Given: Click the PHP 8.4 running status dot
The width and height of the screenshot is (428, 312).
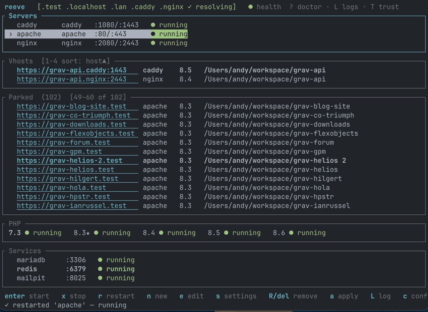Looking at the screenshot, I should (161, 233).
